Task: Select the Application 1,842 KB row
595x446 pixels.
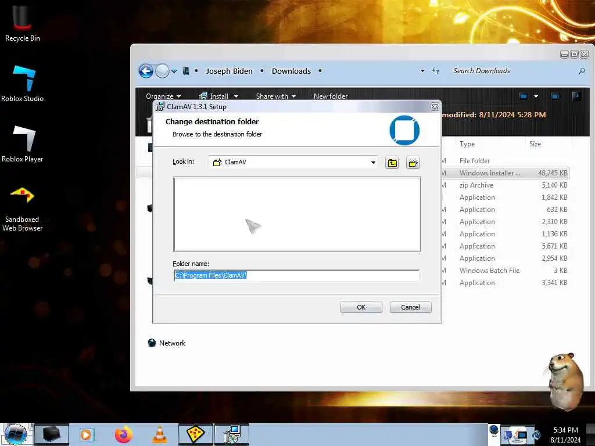Action: (506, 197)
